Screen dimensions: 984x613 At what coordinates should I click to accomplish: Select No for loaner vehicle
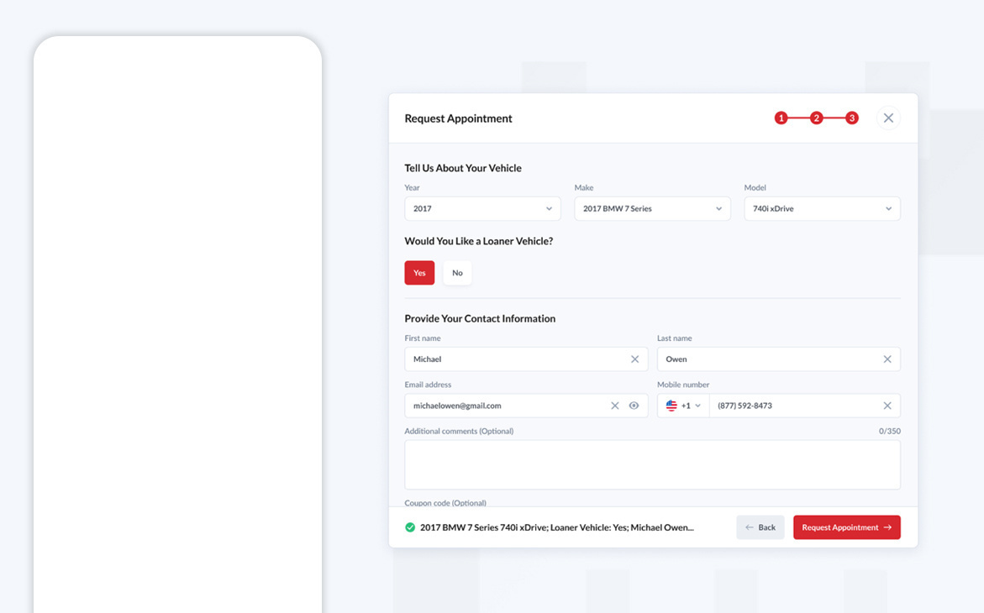(457, 273)
